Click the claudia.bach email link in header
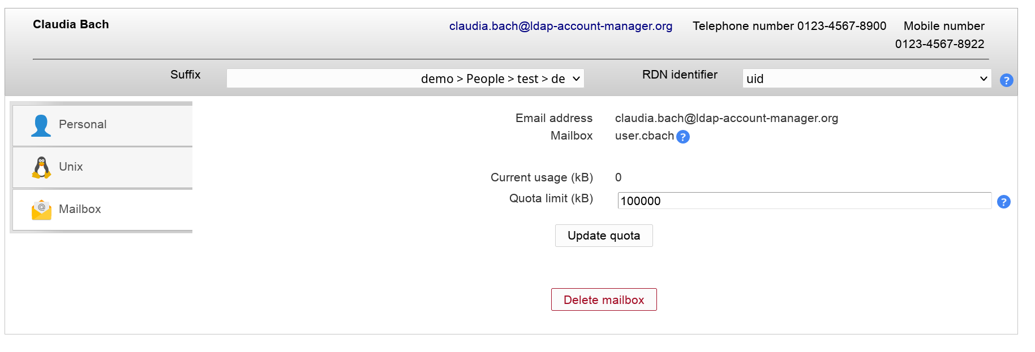Viewport: 1035px width, 352px height. (560, 26)
